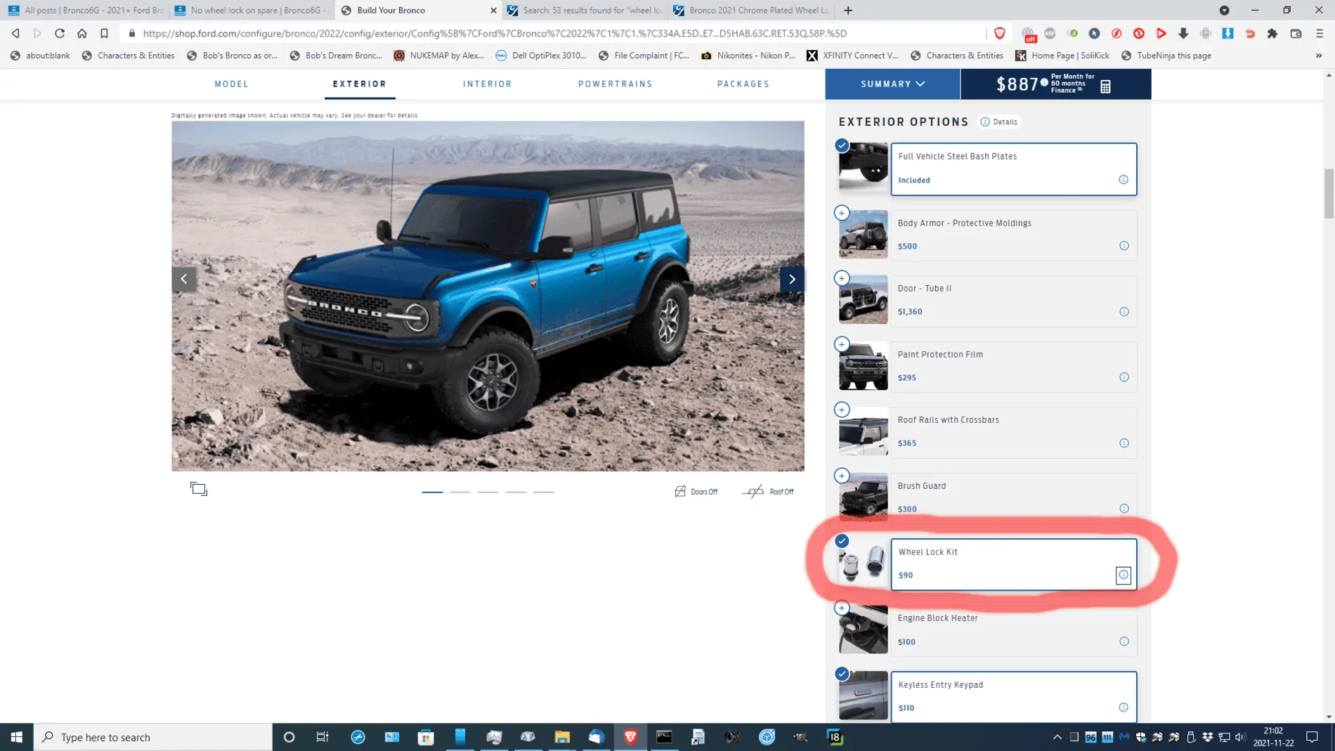This screenshot has height=751, width=1335.
Task: Click Body Armor thumbnail image
Action: 863,235
